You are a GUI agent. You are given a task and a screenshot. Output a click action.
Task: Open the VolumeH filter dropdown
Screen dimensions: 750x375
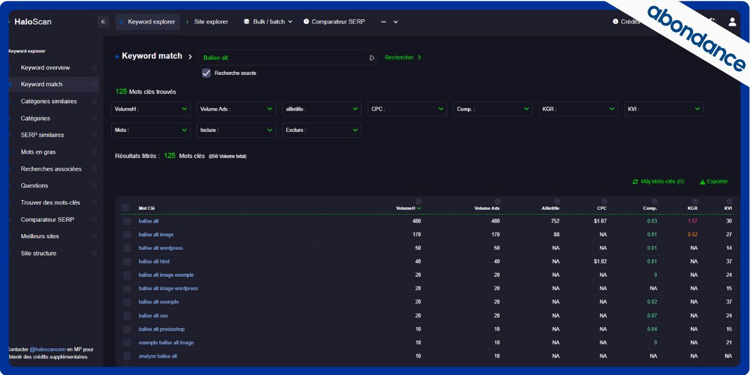coord(151,109)
